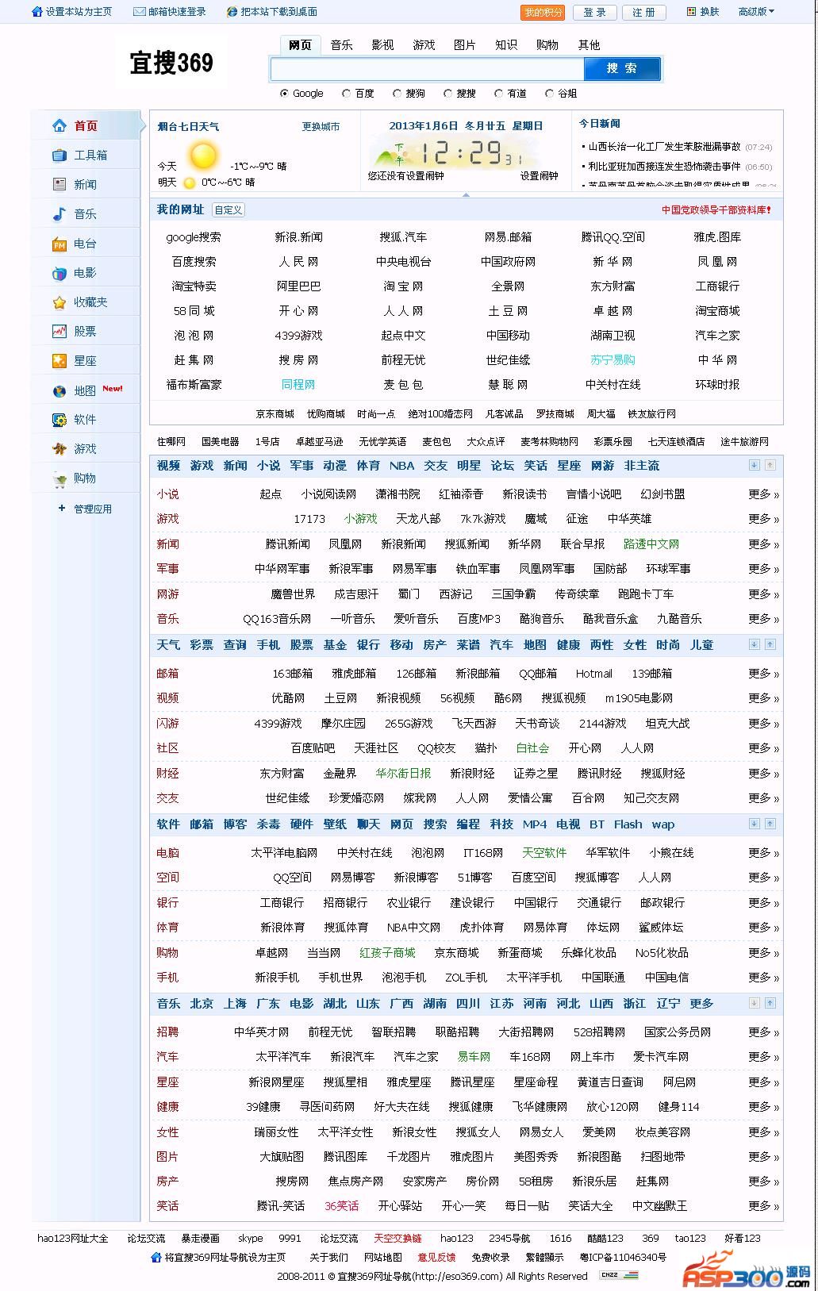The image size is (818, 1291).
Task: Click the 自定义 button beside 我的网址
Action: [x=229, y=210]
